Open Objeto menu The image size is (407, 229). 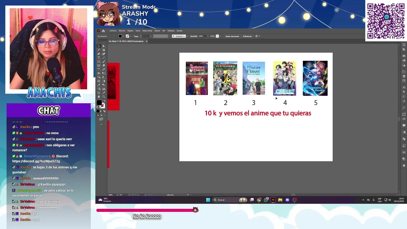click(x=130, y=31)
